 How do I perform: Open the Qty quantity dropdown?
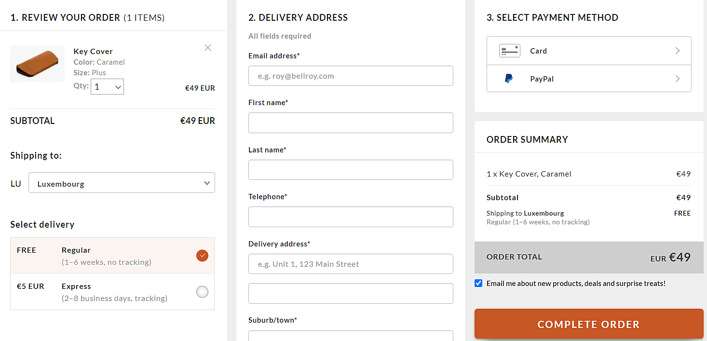(x=107, y=87)
